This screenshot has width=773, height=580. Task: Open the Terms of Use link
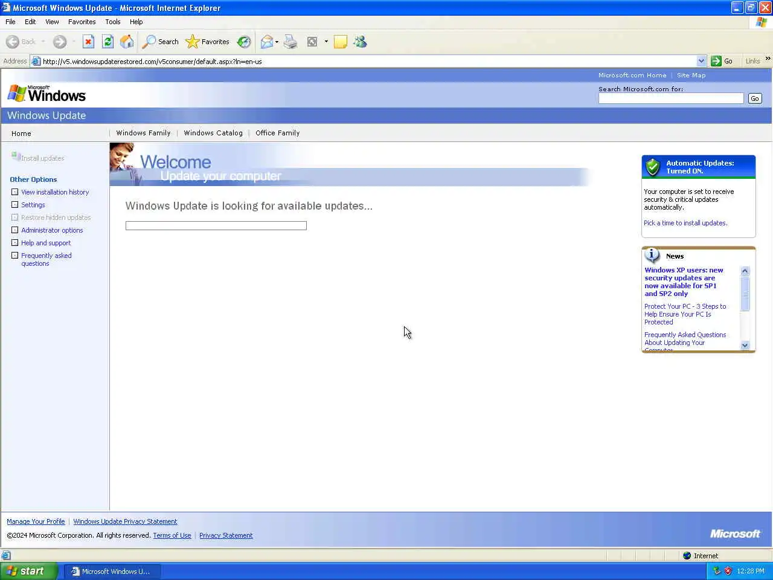click(x=172, y=535)
